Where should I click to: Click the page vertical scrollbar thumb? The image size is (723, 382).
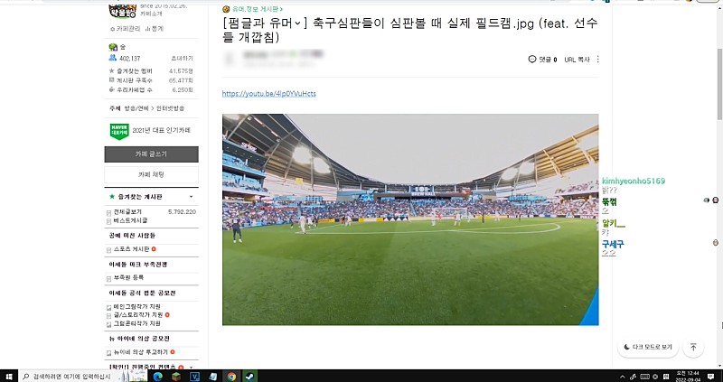[x=719, y=83]
